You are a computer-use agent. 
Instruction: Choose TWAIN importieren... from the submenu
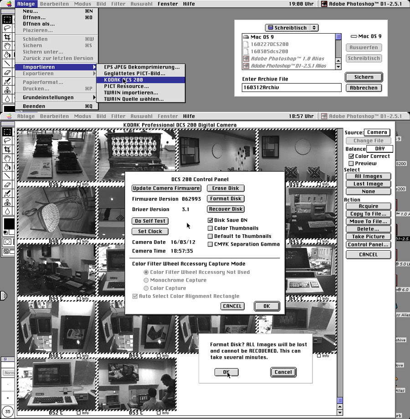[x=141, y=93]
